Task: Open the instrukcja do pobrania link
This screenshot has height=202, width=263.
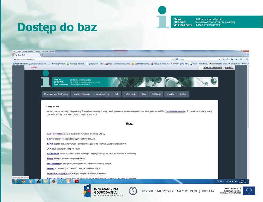Action: pyautogui.click(x=175, y=111)
